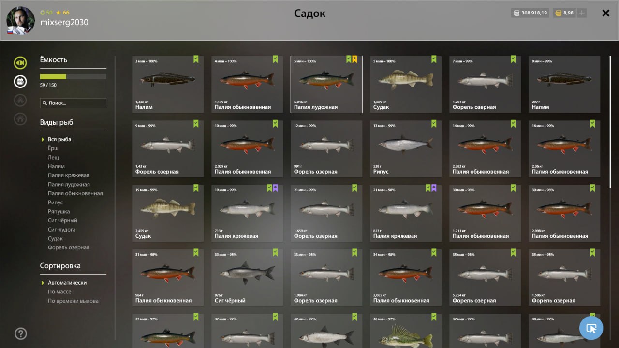The image size is (619, 348).
Task: Select the Сиг чёрный 976 г fish card
Action: pos(247,277)
